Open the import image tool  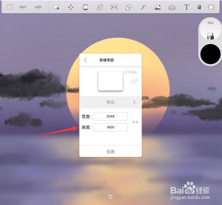pyautogui.click(x=158, y=7)
